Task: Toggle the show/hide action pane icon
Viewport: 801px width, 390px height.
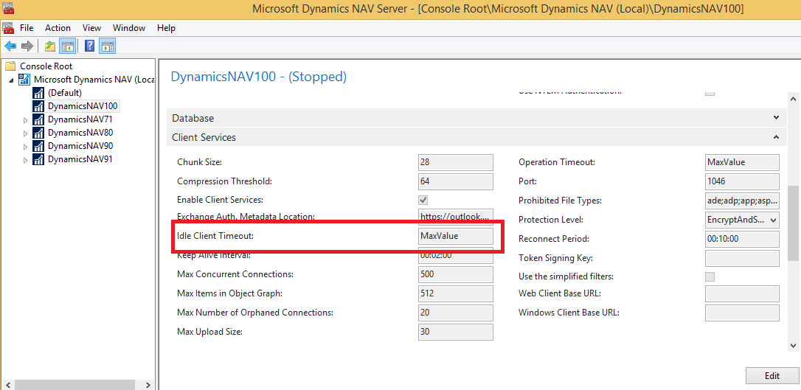Action: click(107, 46)
